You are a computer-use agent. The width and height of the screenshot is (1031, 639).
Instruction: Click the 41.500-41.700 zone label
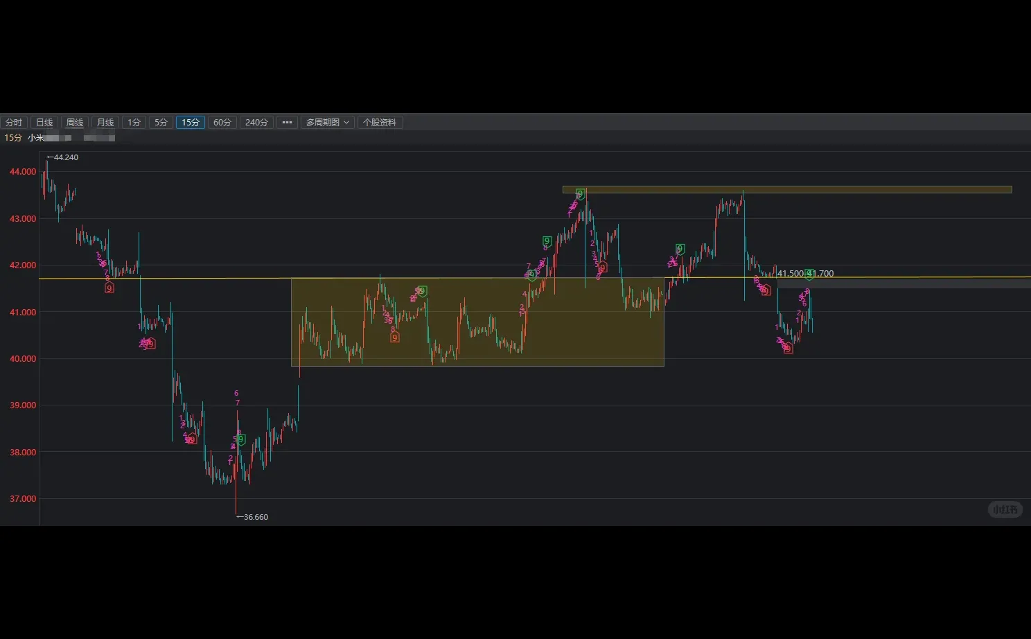click(805, 274)
